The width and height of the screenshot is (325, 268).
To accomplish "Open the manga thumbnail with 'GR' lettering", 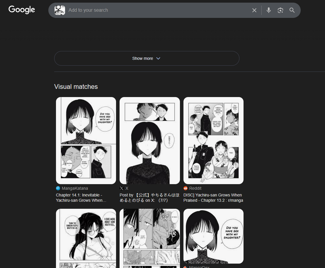I will [x=150, y=238].
